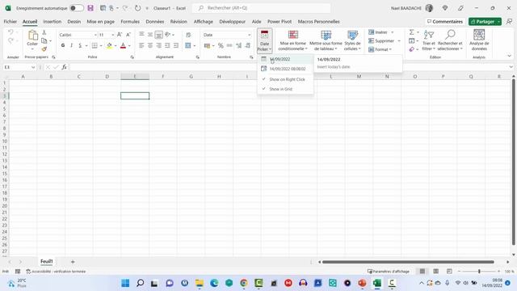This screenshot has width=517, height=291.
Task: Switch to the Power Pivot tab
Action: click(280, 22)
